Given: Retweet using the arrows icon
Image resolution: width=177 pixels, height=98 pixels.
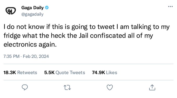Looking at the screenshot, I should [67, 87].
